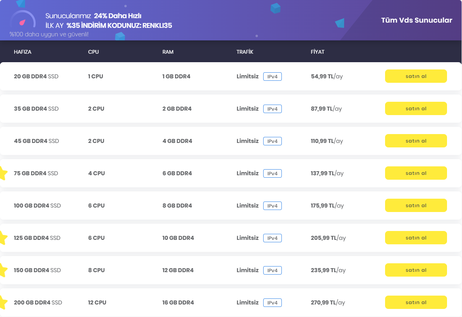Click the IPv4 badge on the 20 GB row
Image resolution: width=462 pixels, height=317 pixels.
272,77
